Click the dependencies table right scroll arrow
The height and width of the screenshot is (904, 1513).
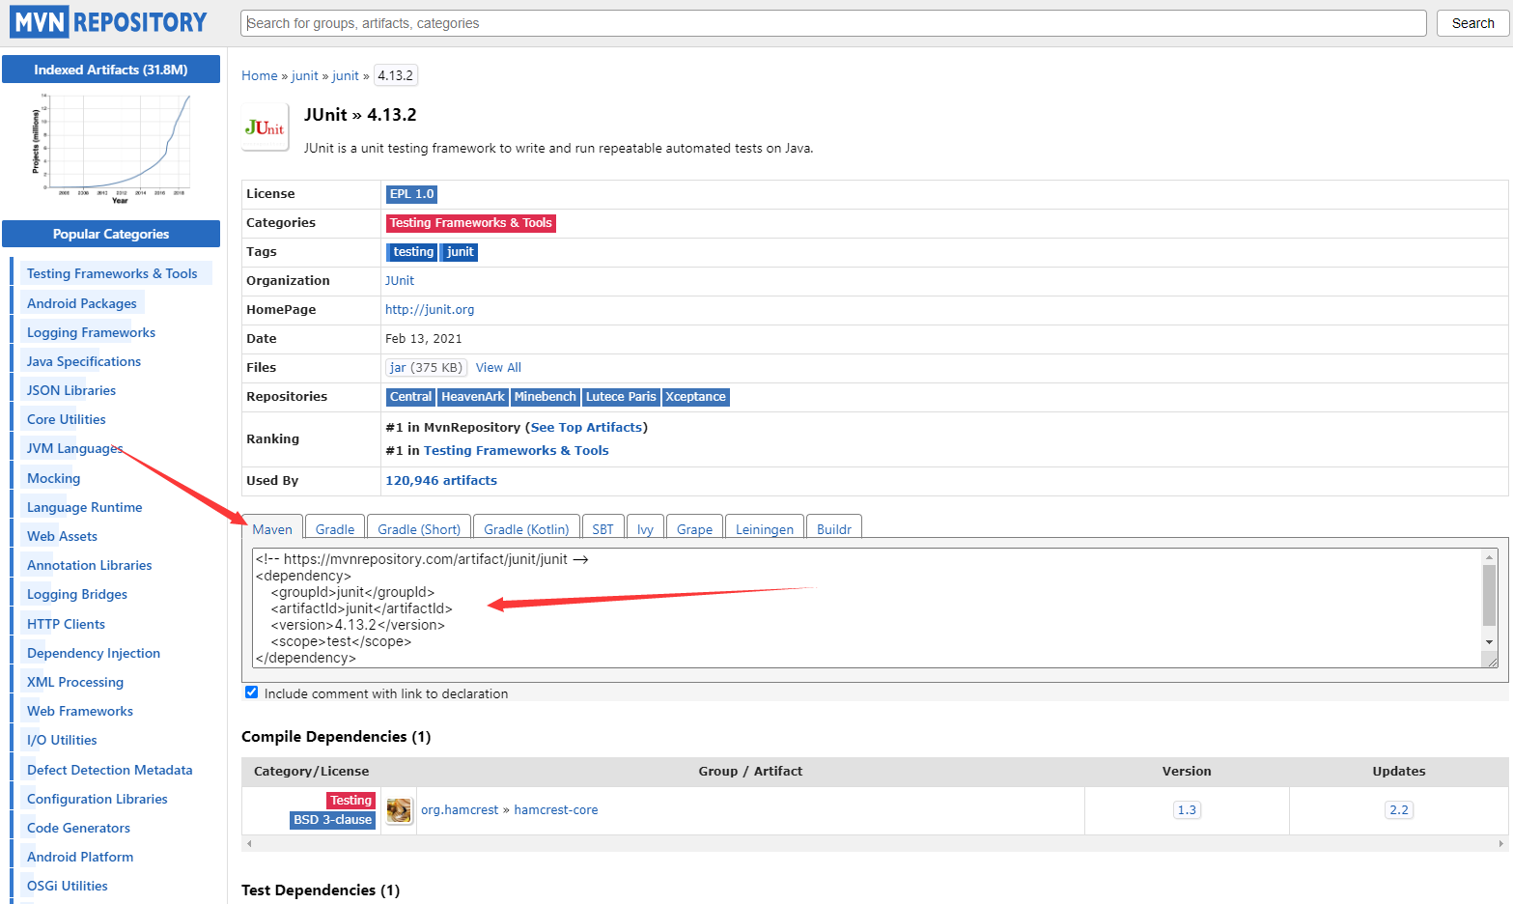pyautogui.click(x=1500, y=843)
